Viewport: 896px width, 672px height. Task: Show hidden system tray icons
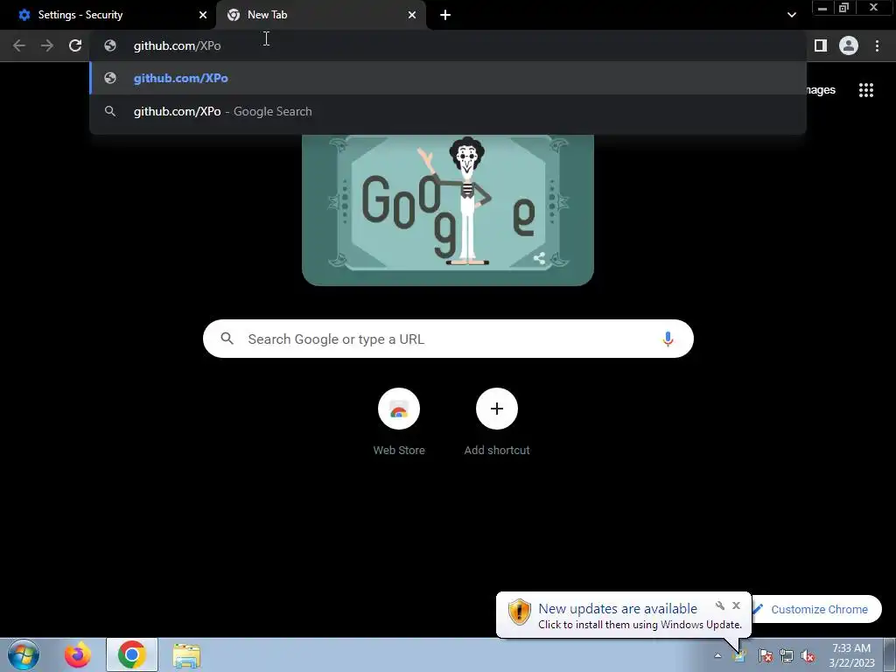click(717, 655)
